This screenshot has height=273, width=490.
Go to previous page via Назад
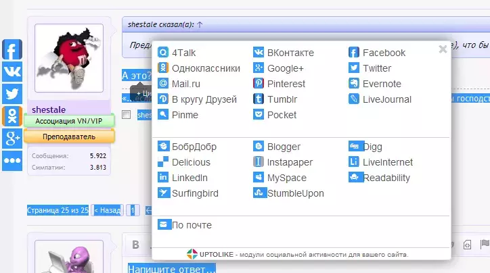point(108,210)
